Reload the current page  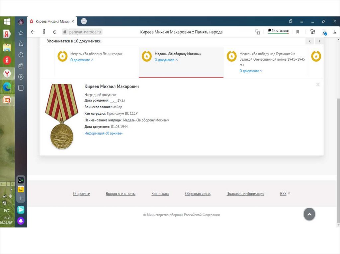tap(55, 32)
